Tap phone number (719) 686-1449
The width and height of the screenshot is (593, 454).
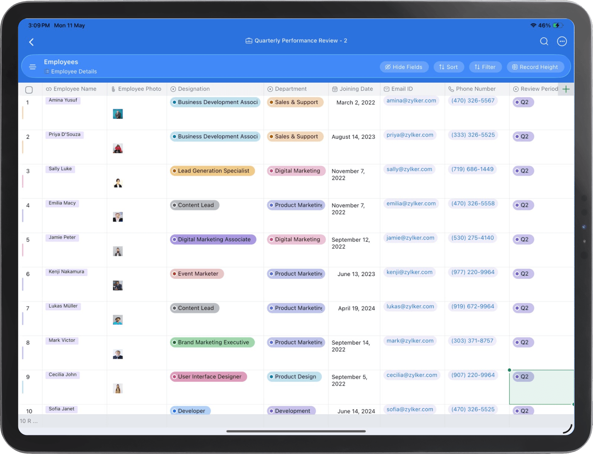[x=472, y=169]
